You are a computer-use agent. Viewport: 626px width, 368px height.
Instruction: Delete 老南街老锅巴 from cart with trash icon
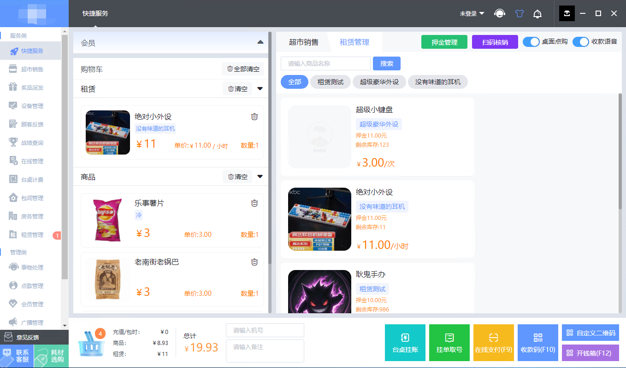[x=254, y=262]
